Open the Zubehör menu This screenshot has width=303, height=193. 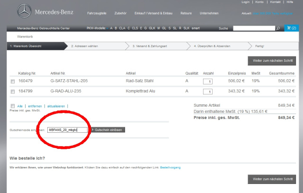120,13
